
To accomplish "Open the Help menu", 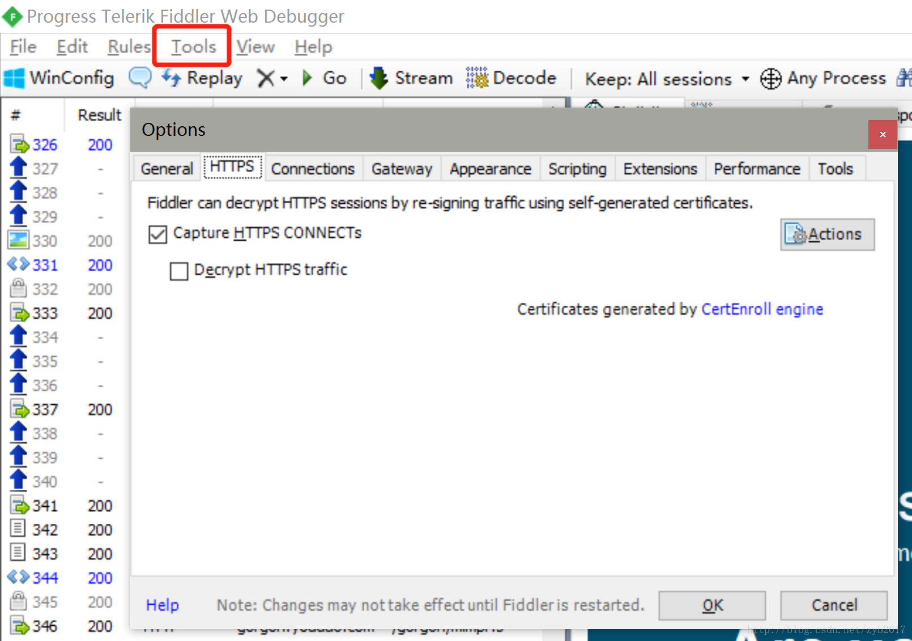I will pos(313,46).
